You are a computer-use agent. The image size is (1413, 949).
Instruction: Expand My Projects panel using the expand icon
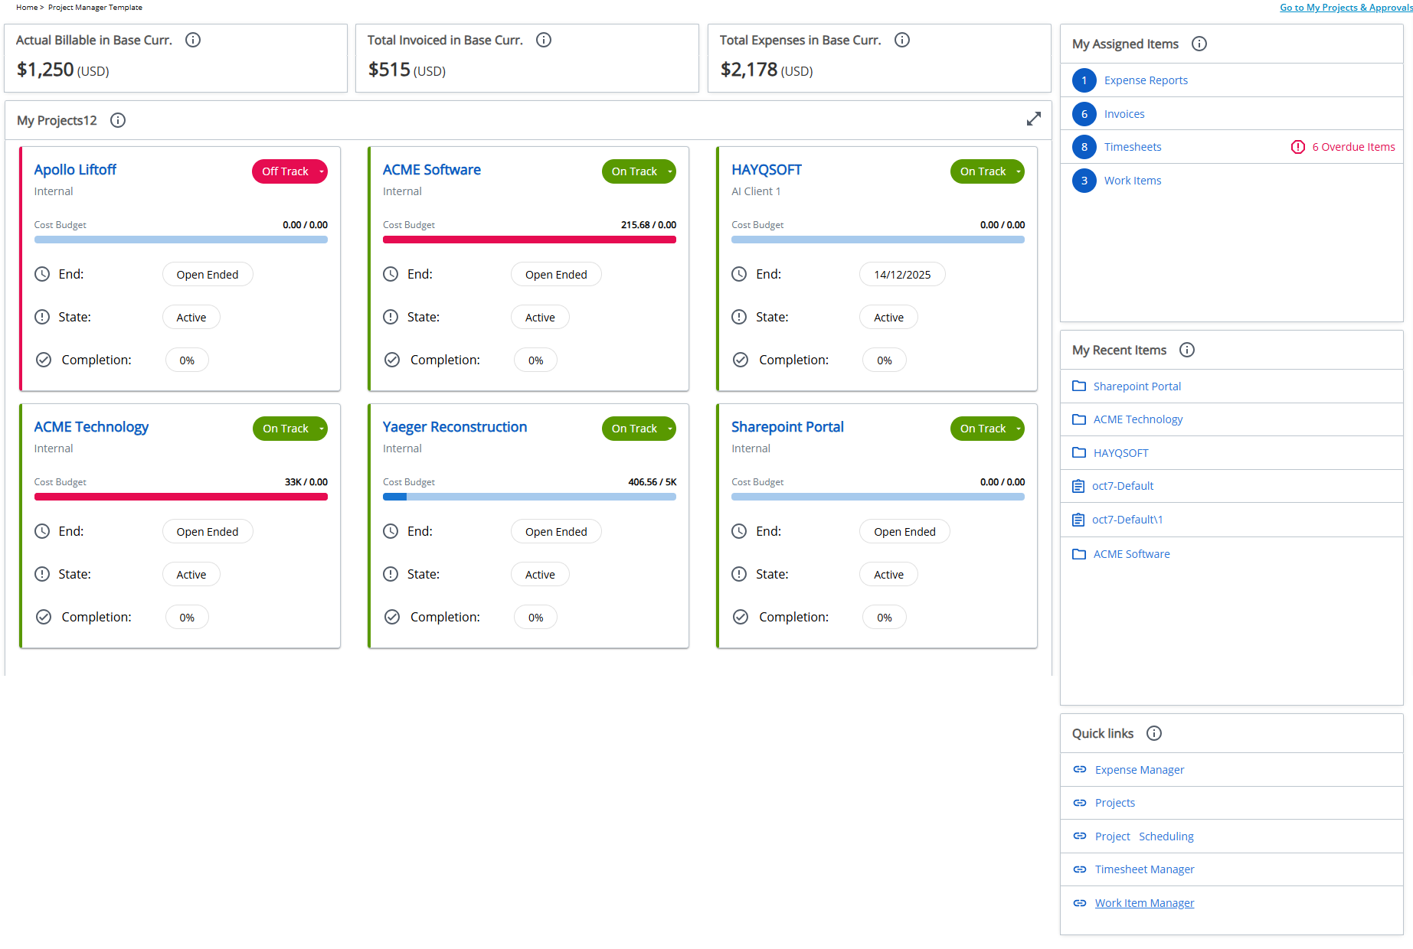click(x=1034, y=119)
